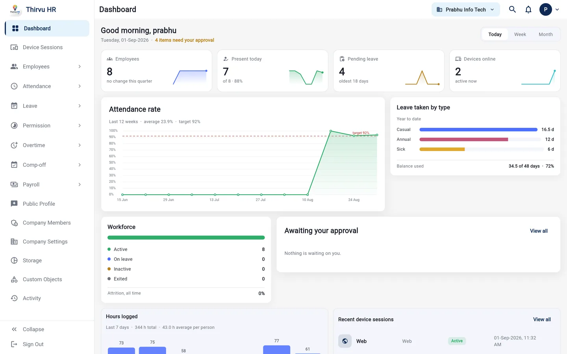Screen dimensions: 567x354
Task: Click the Leave calendar icon
Action: 14,106
